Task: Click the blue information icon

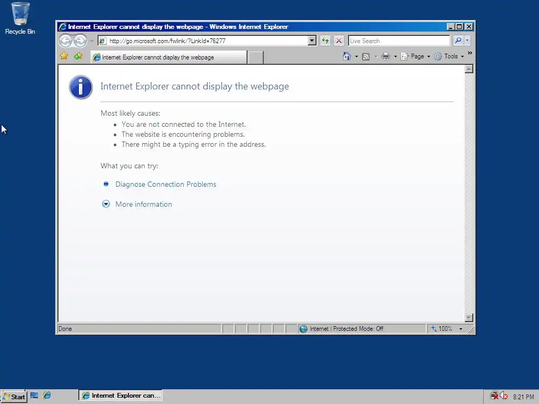Action: (81, 87)
